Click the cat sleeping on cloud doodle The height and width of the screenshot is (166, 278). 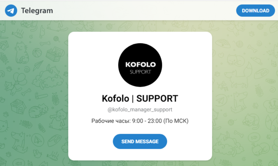click(48, 77)
